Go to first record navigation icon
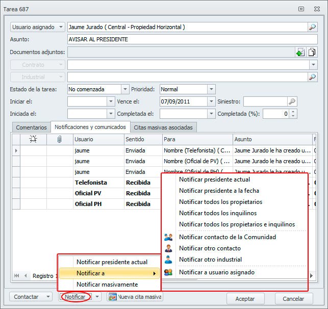328x309 pixels. (16, 275)
